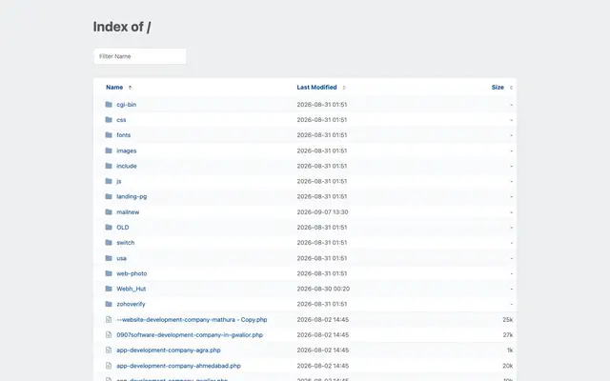The image size is (610, 381).
Task: Open app-development-company-ahmedabad.php file link
Action: 178,366
